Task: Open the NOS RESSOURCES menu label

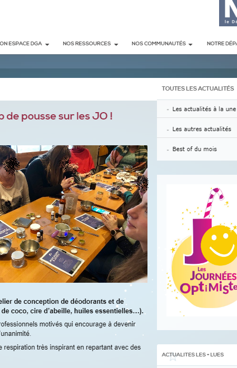Action: point(87,44)
